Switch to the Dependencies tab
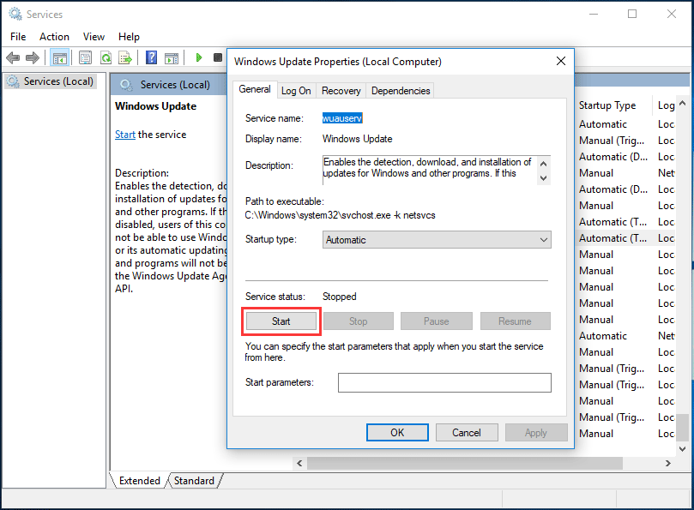This screenshot has height=510, width=694. [x=401, y=91]
